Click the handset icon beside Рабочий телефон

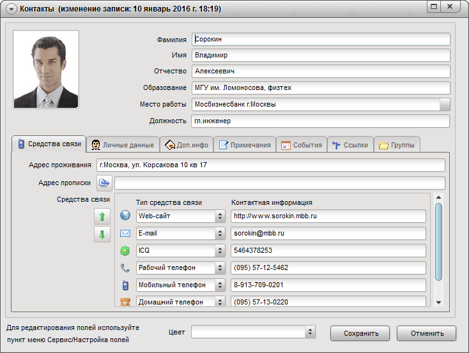[125, 267]
